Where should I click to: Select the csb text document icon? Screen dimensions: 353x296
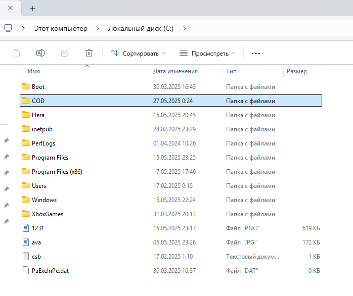tap(26, 257)
